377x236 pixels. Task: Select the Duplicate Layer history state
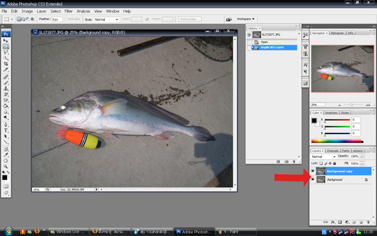(272, 47)
